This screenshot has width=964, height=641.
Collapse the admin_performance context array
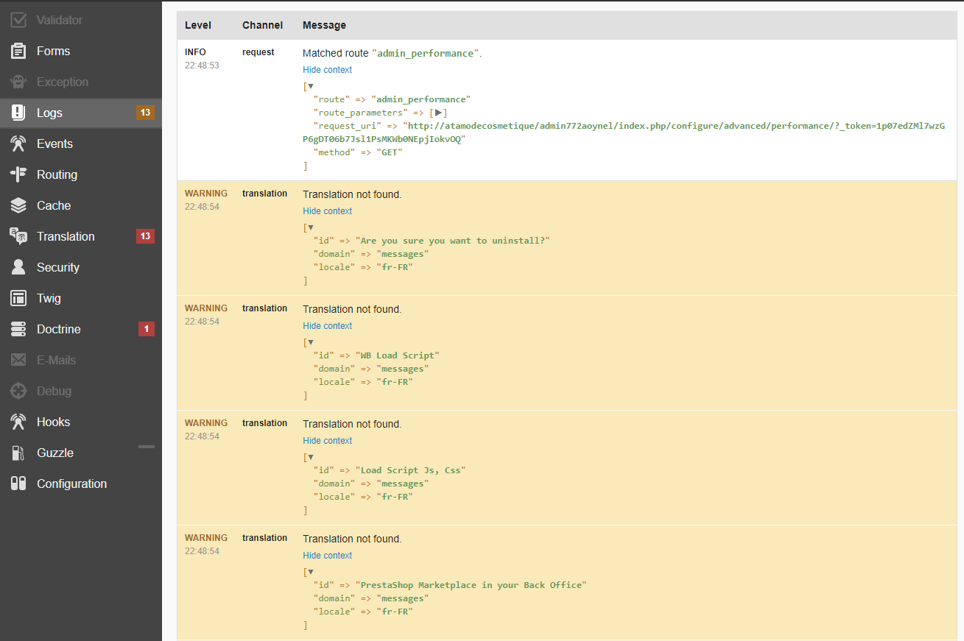point(311,86)
